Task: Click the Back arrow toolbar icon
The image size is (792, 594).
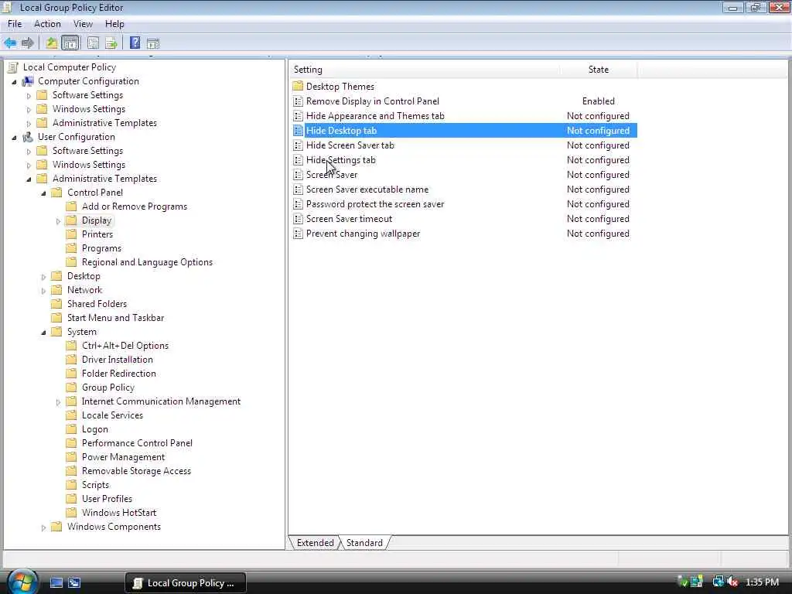Action: point(10,43)
